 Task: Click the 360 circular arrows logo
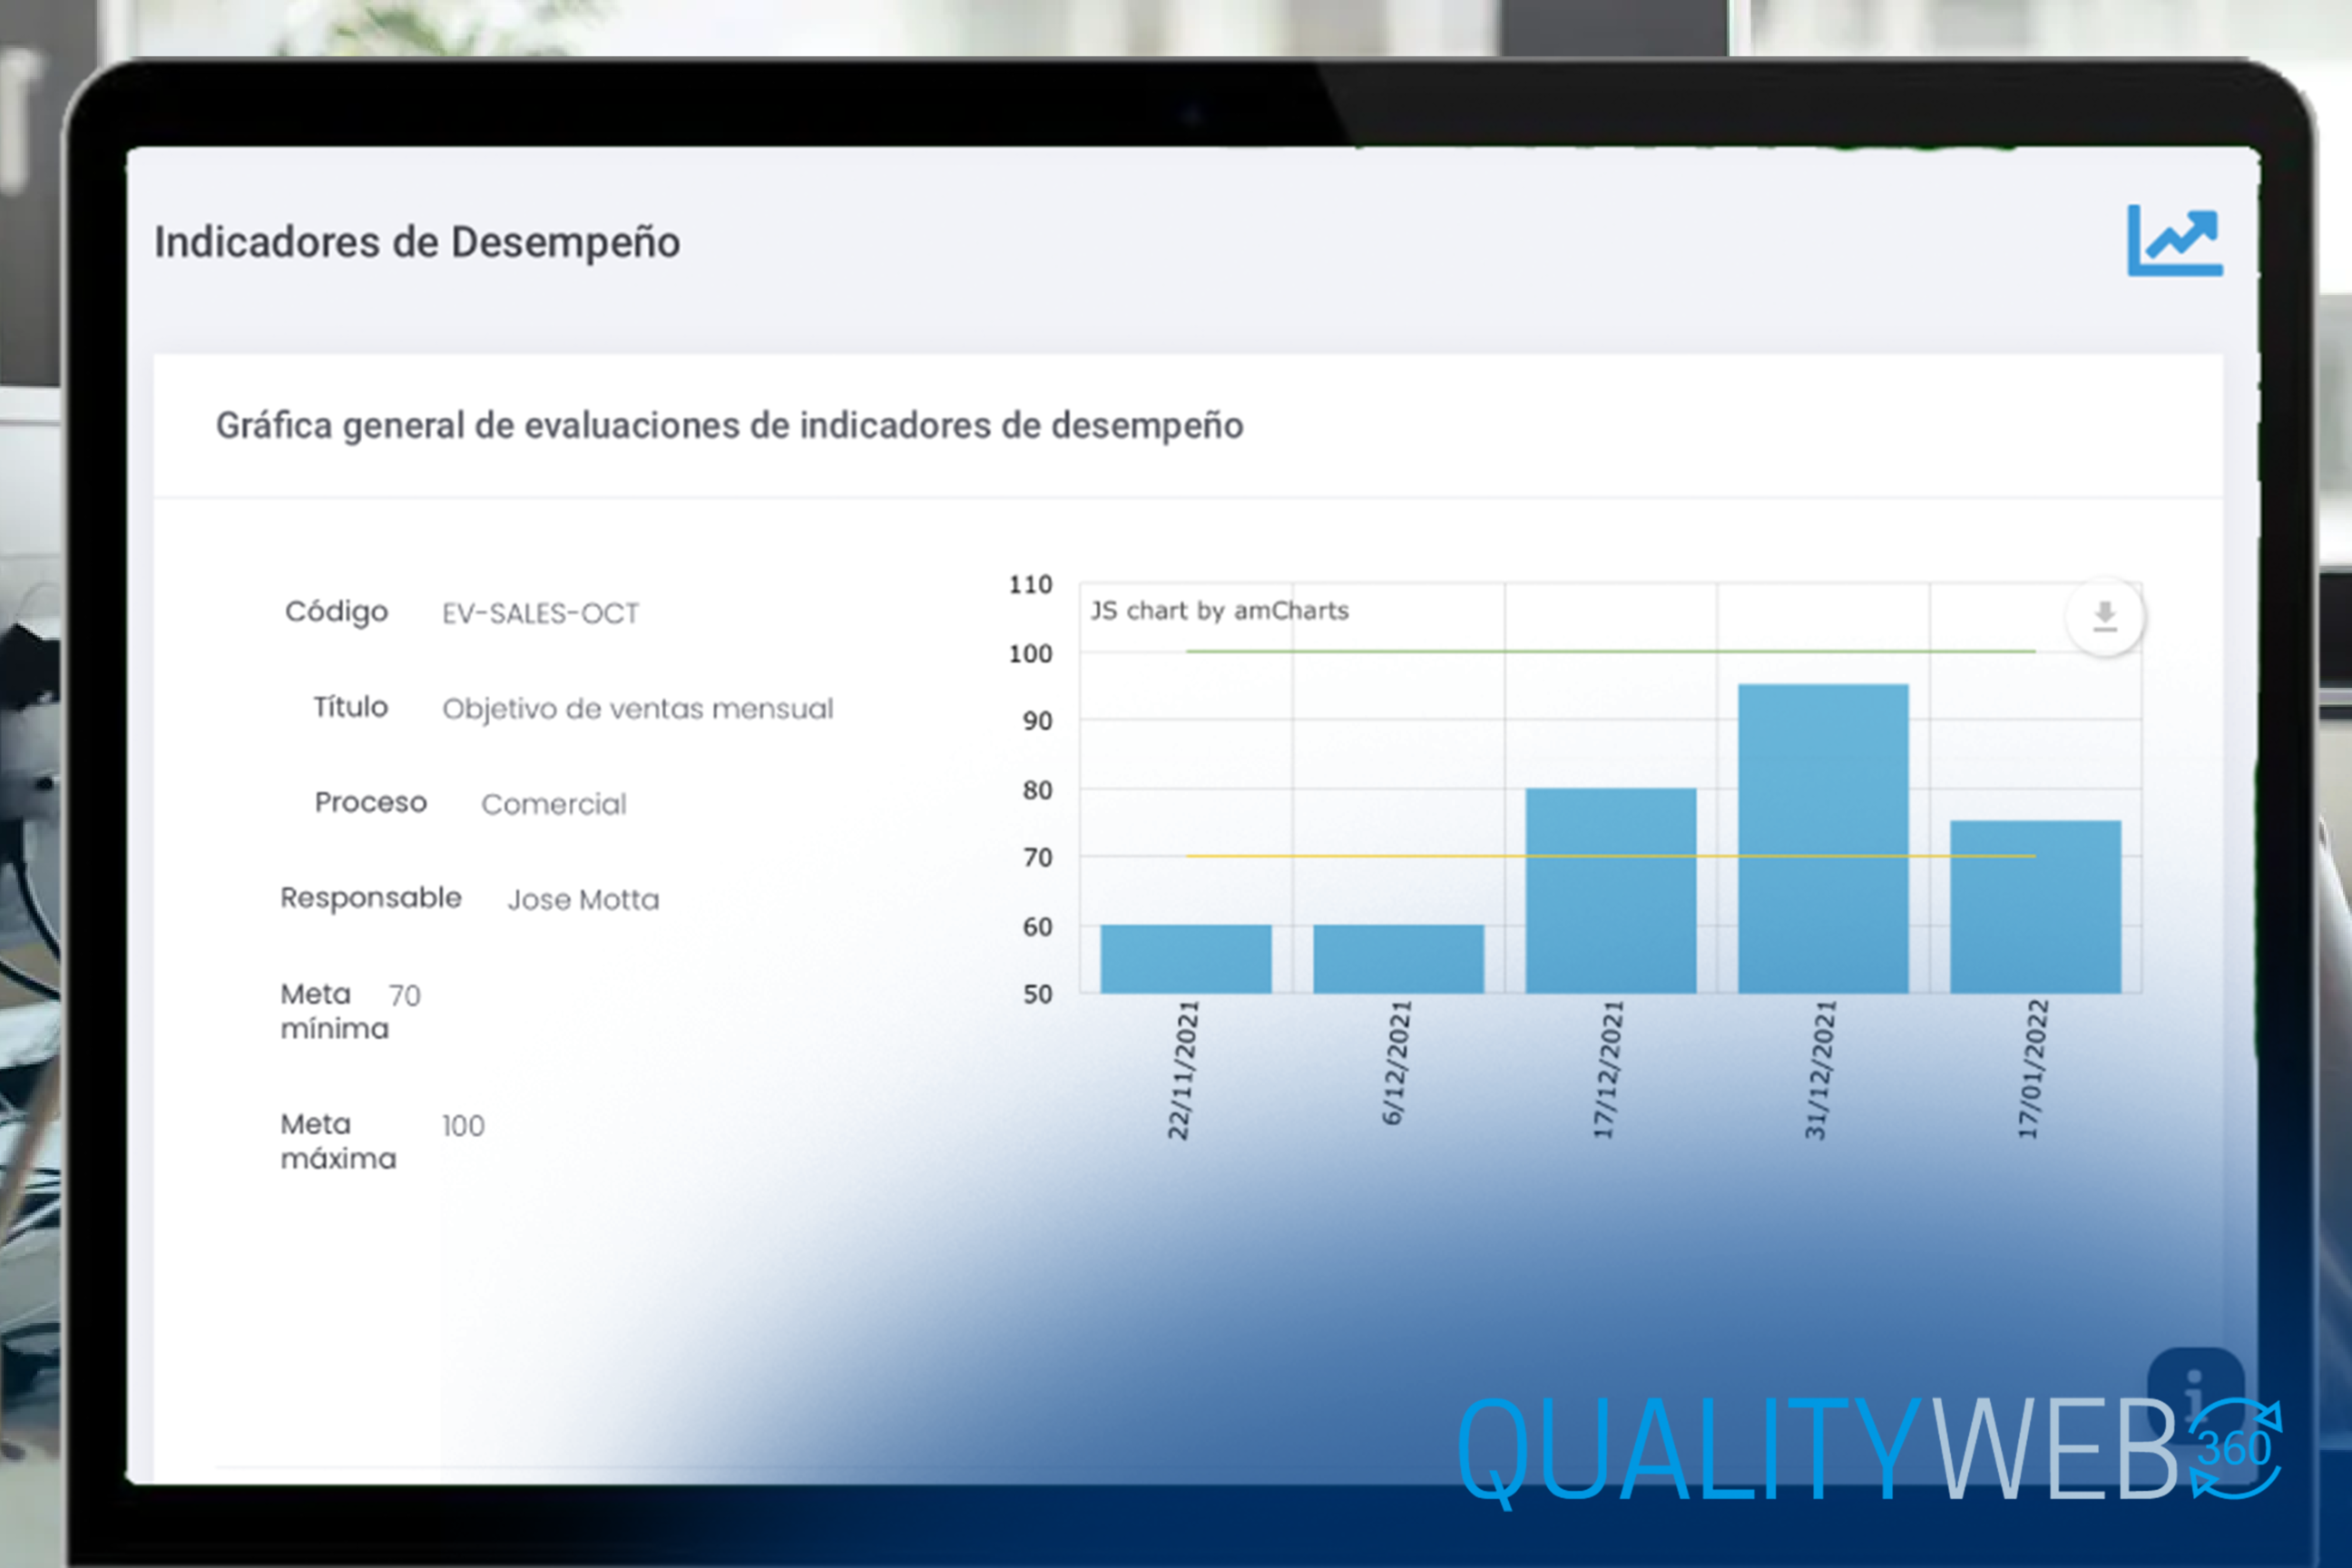pos(2236,1449)
